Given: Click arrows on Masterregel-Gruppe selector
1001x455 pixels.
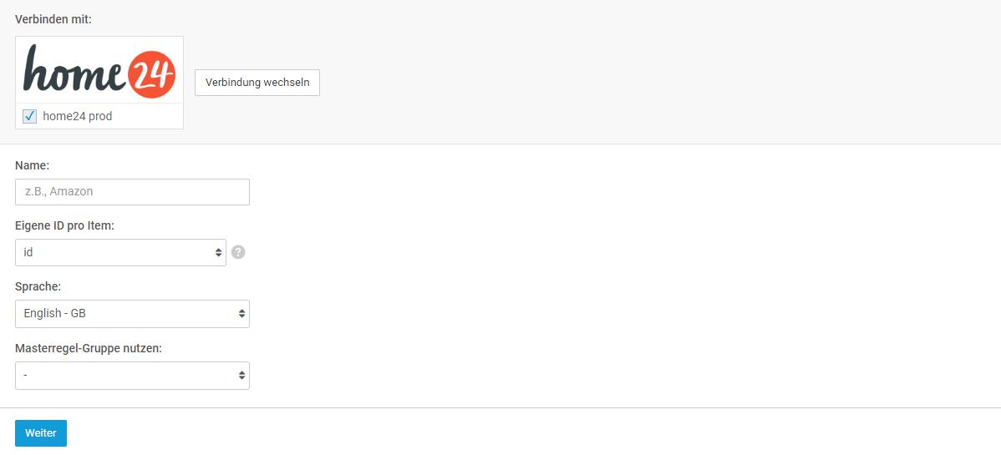Looking at the screenshot, I should pyautogui.click(x=242, y=376).
